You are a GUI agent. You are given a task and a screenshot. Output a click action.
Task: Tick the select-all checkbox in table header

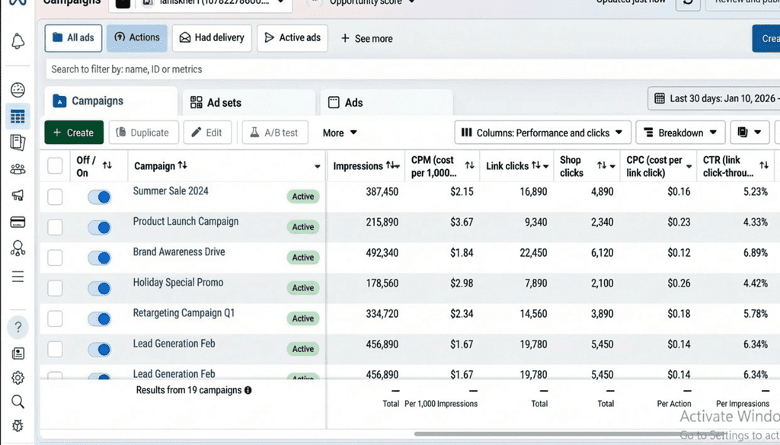55,165
